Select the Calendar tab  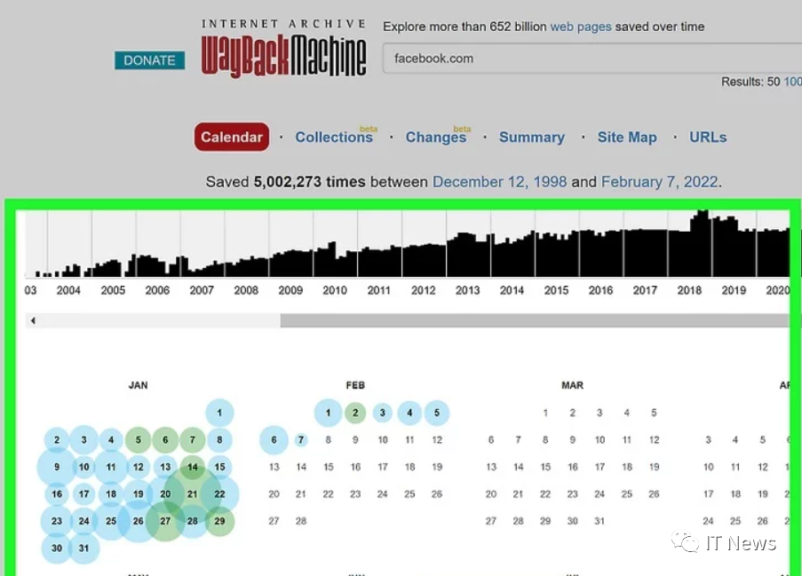[231, 137]
